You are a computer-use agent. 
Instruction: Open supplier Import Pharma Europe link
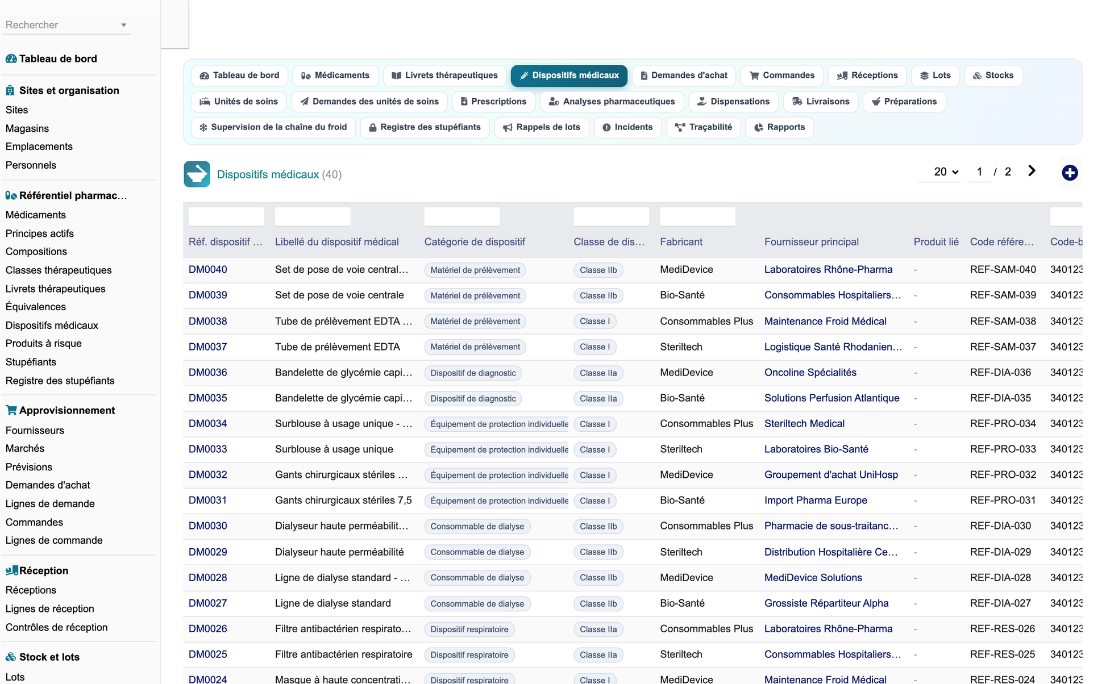(816, 501)
